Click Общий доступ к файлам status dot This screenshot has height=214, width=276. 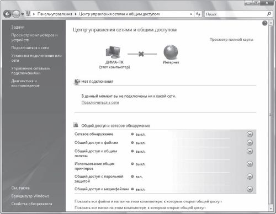[x=132, y=143]
